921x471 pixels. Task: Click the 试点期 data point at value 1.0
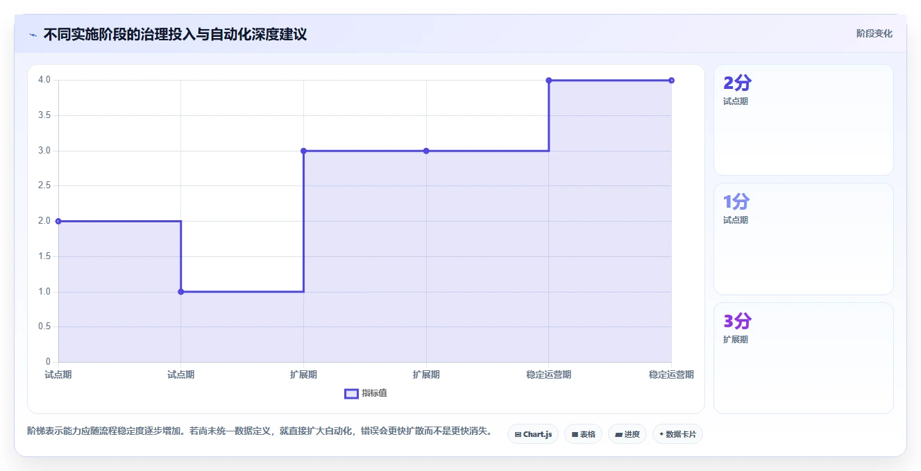tap(181, 292)
